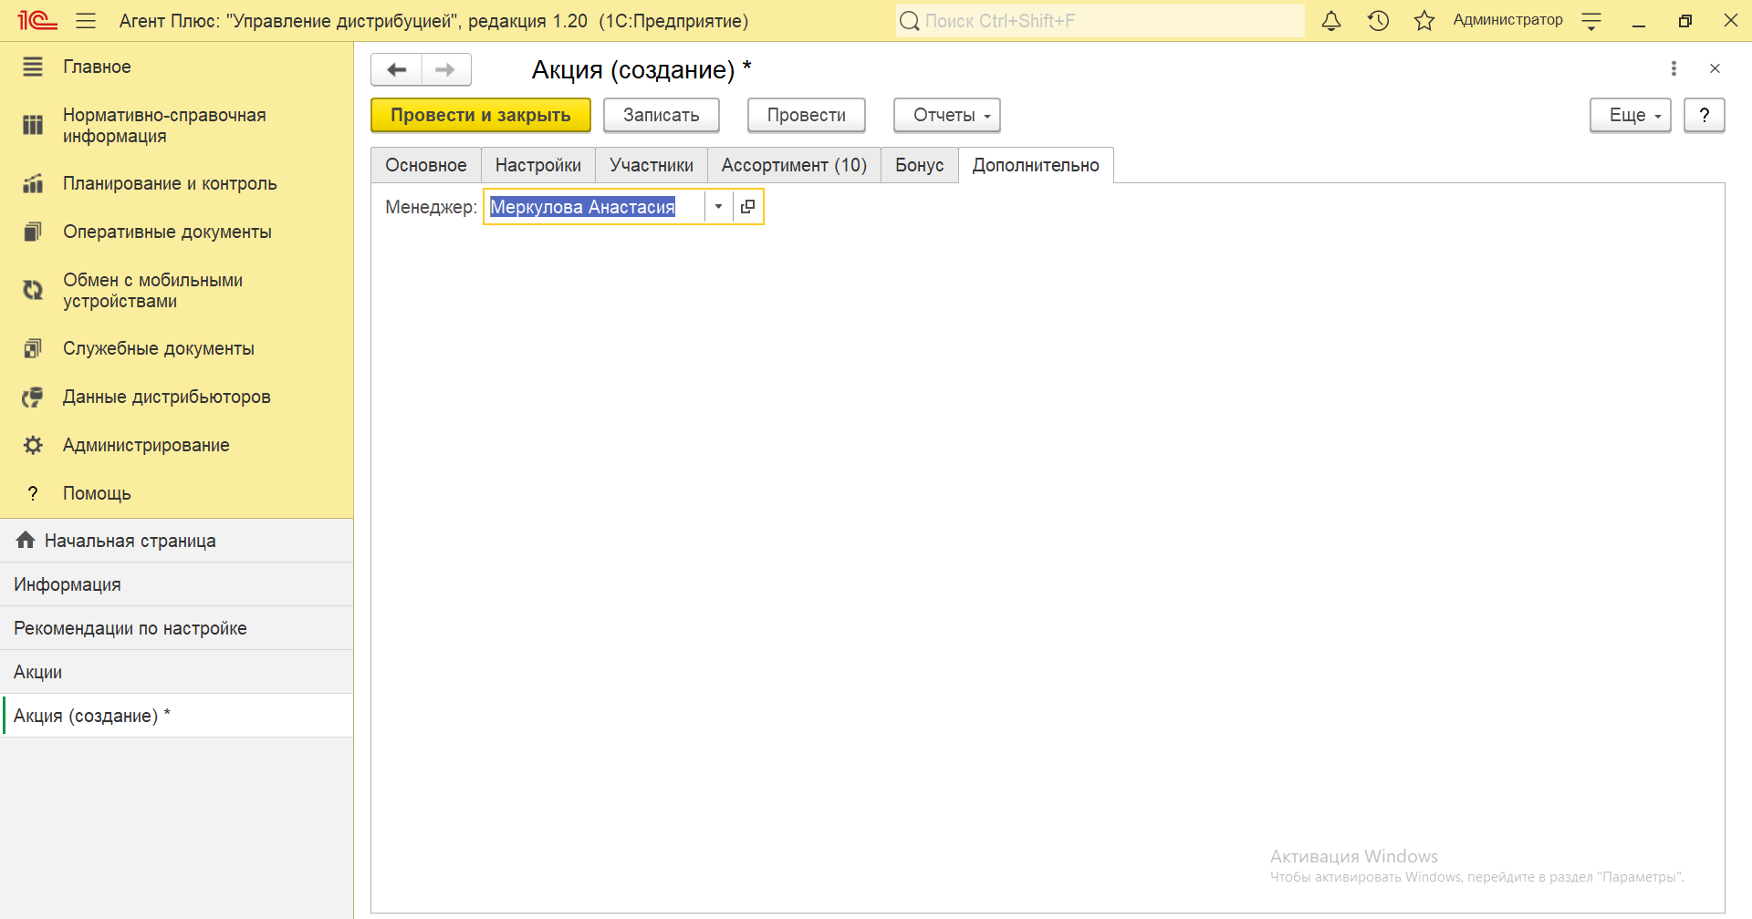This screenshot has width=1752, height=919.
Task: Open Обмен с мобильными устройствами section
Action: 152,290
